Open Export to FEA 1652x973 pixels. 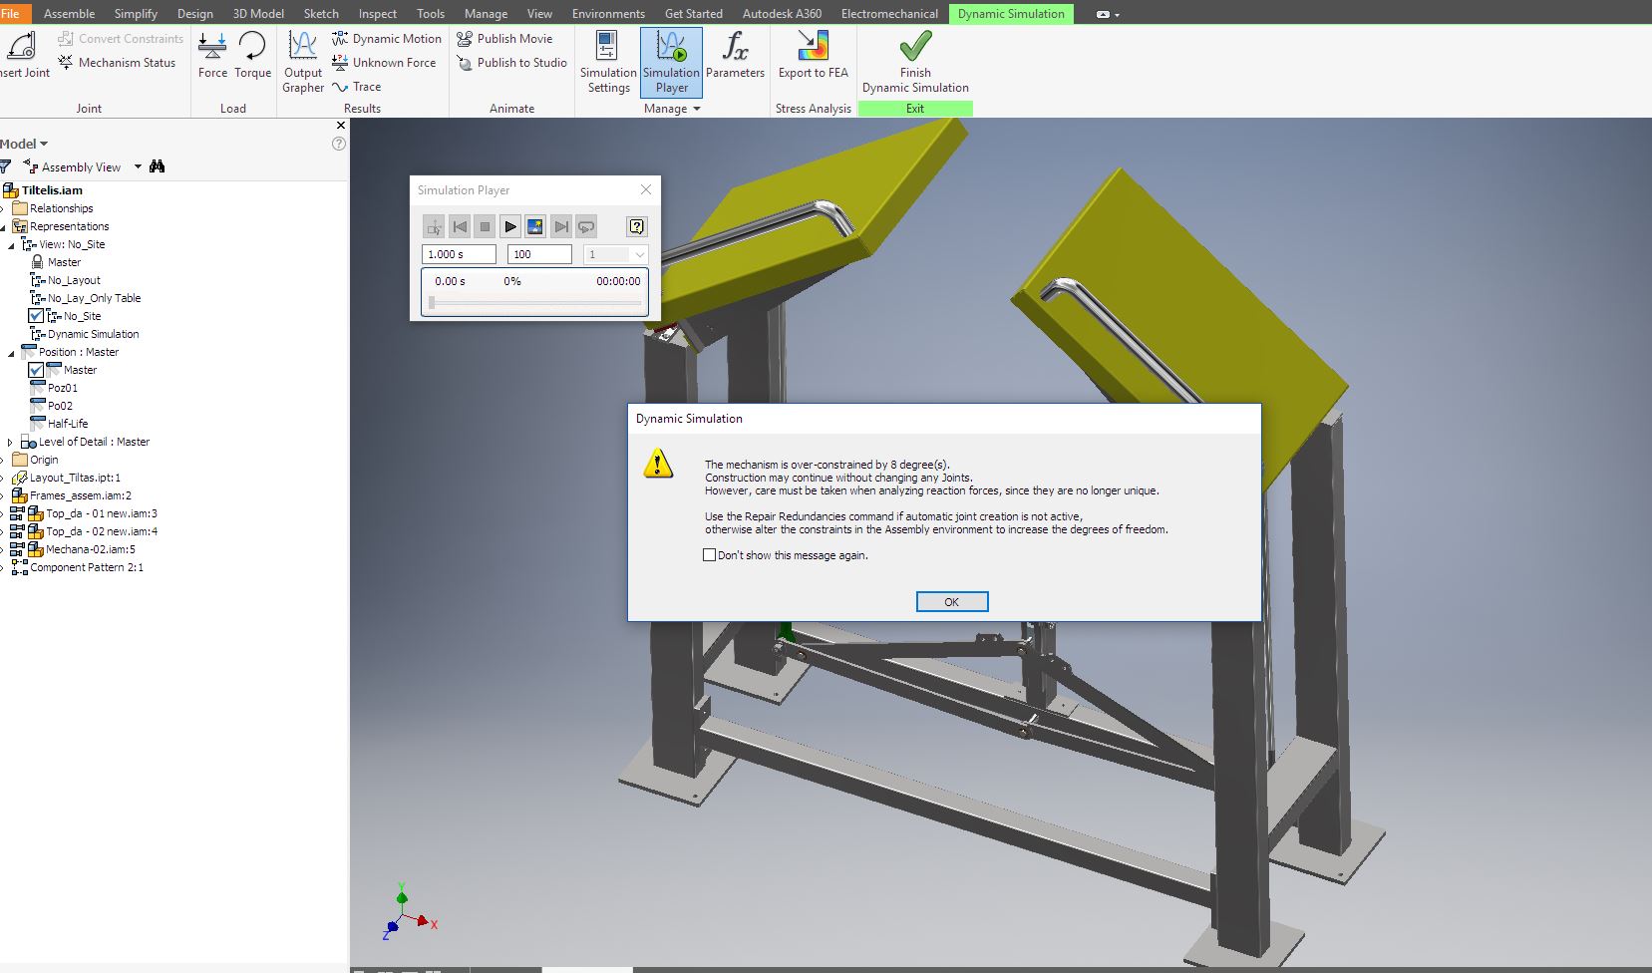tap(812, 55)
